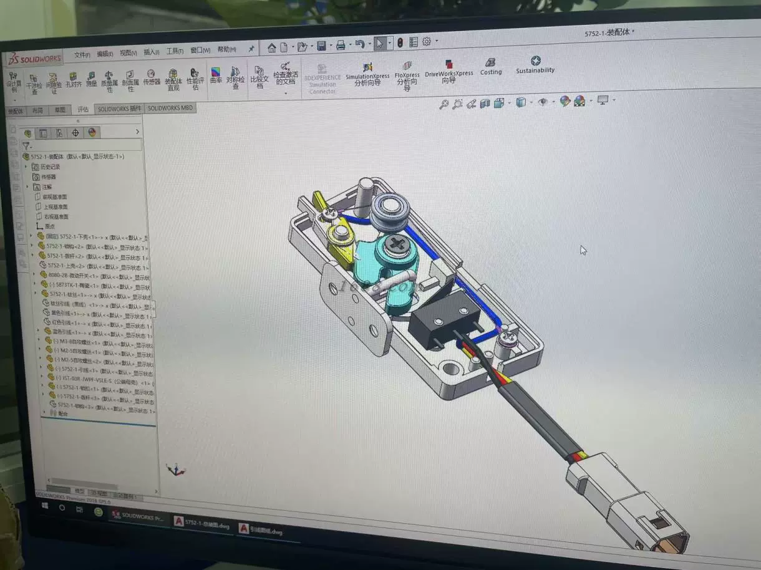Open the Costing tool

(x=490, y=66)
